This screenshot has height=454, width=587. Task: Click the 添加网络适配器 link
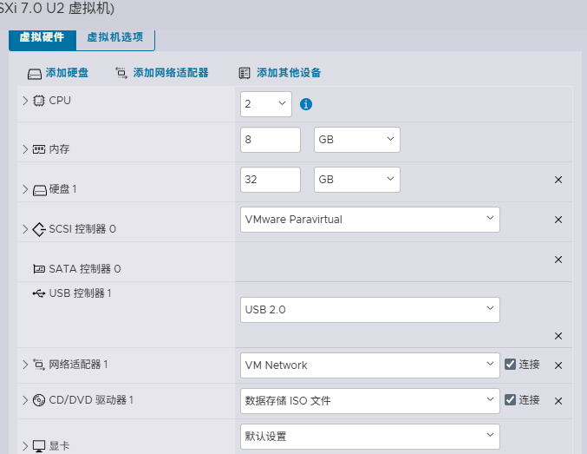[x=171, y=73]
